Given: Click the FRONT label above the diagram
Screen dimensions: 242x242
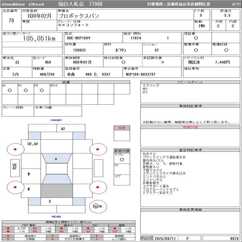Looking at the screenshot, I should tap(56, 120).
